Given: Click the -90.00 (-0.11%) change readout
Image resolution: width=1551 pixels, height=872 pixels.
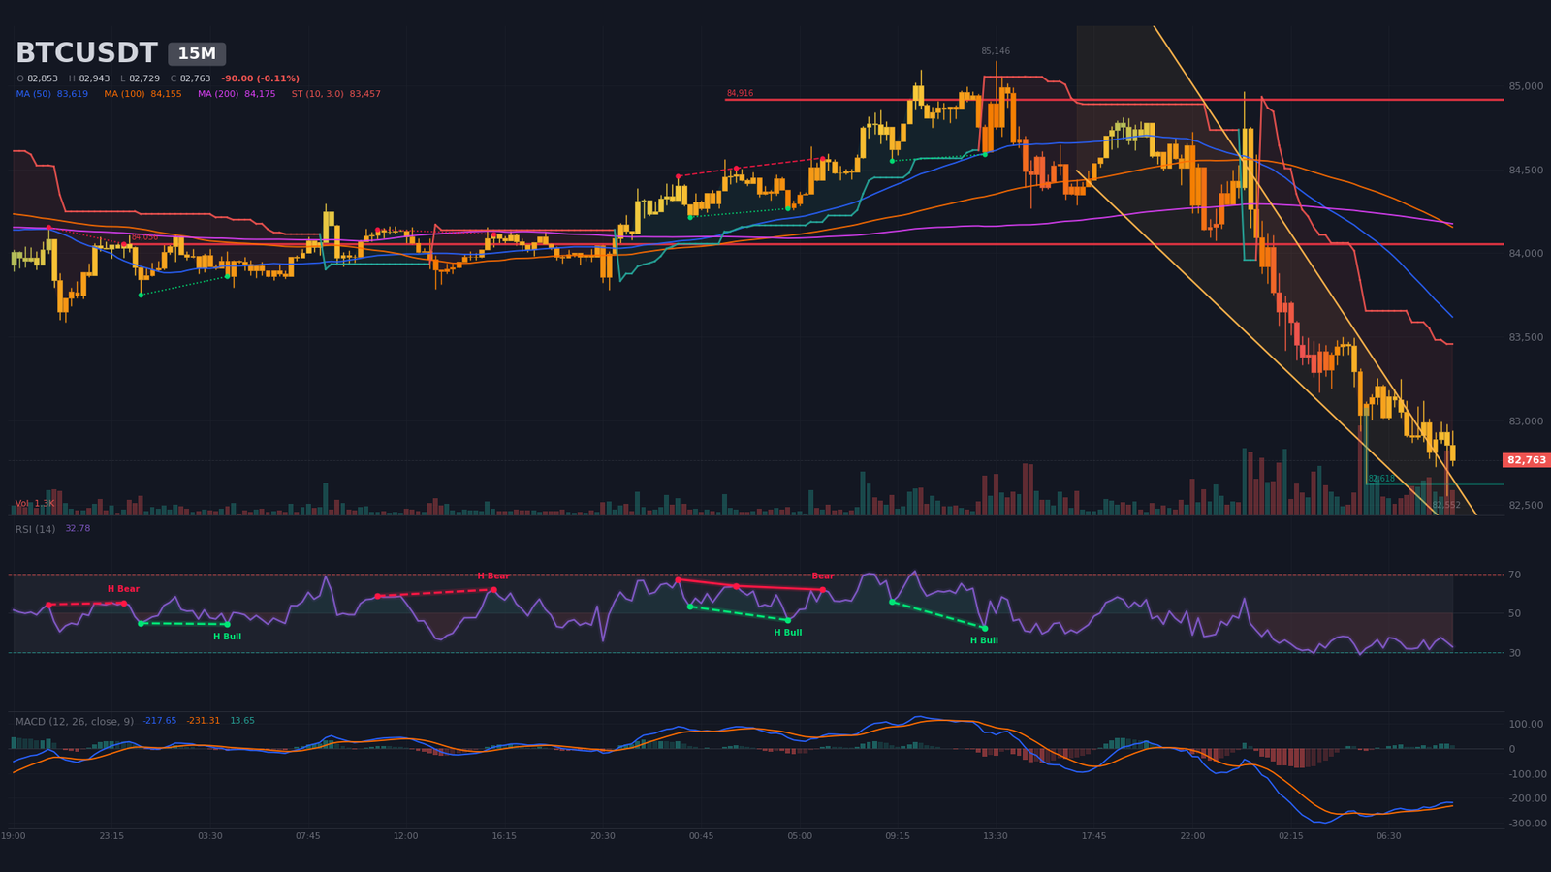Looking at the screenshot, I should [260, 78].
